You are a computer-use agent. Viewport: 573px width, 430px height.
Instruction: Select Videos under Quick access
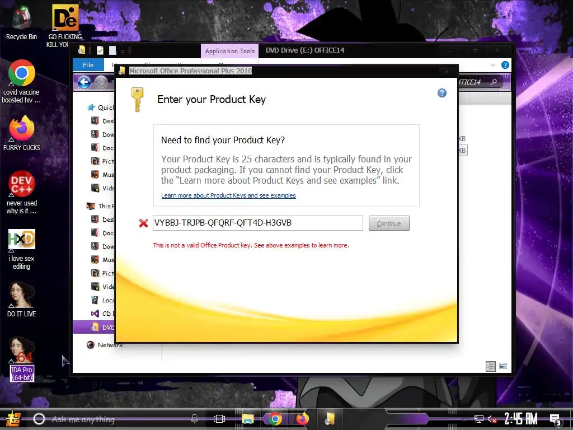(103, 188)
